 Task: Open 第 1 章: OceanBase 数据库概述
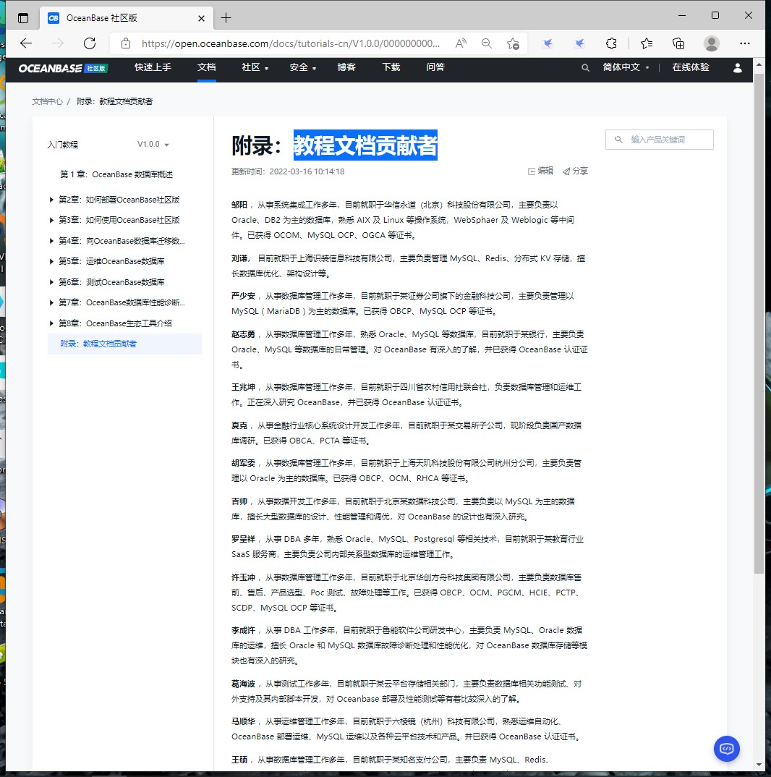click(x=116, y=174)
